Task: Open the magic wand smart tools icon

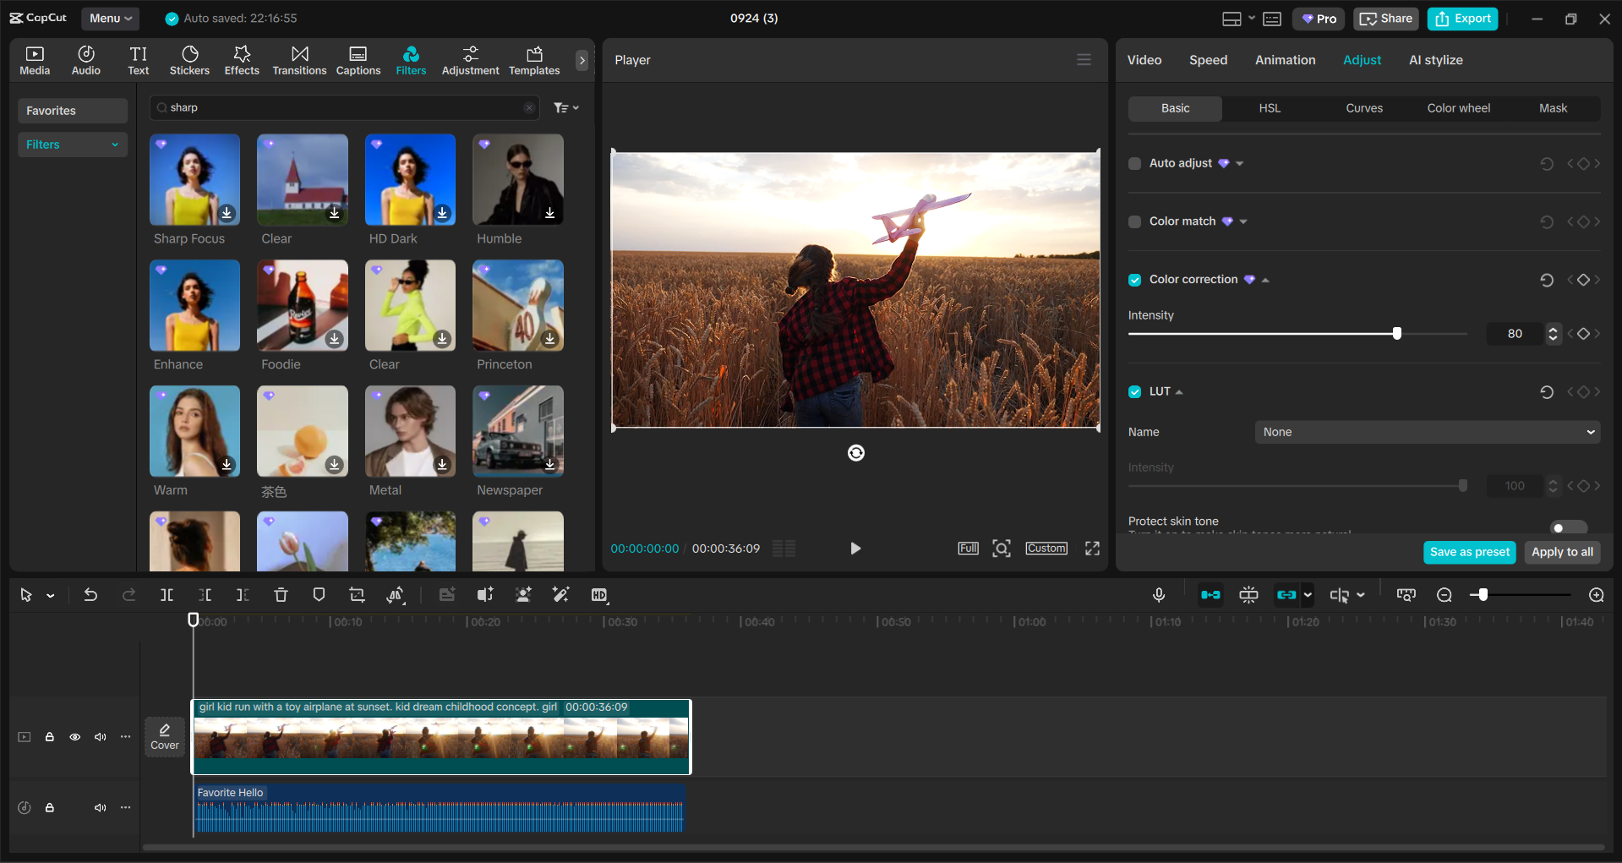Action: coord(560,595)
